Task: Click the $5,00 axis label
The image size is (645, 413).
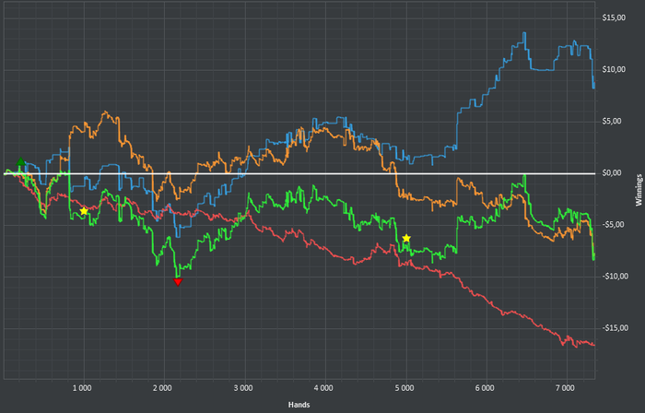Action: 614,122
